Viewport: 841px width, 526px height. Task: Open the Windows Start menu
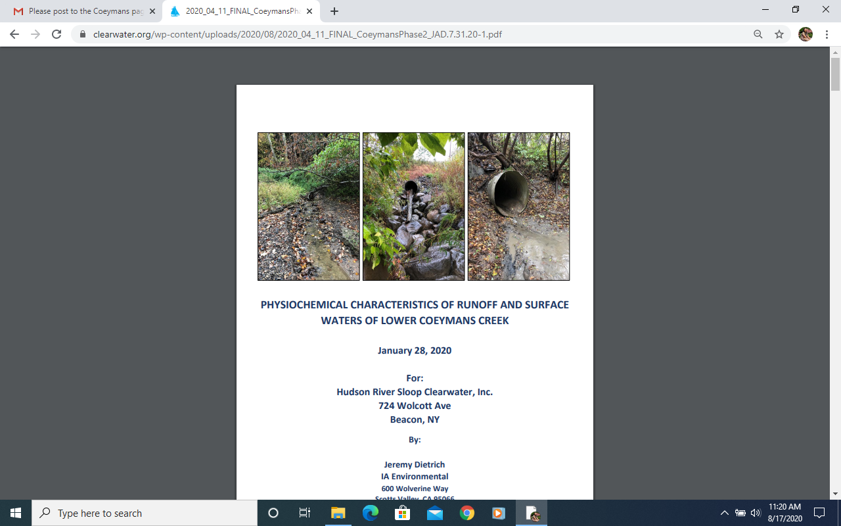tap(16, 513)
